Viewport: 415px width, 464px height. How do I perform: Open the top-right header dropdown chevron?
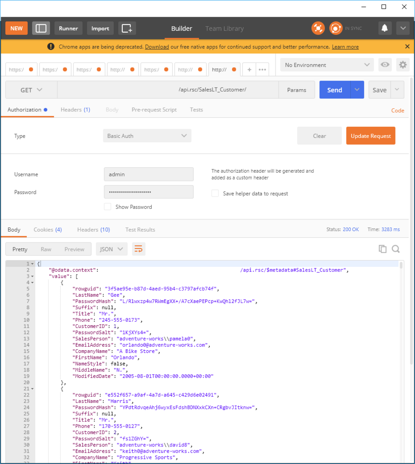point(403,29)
